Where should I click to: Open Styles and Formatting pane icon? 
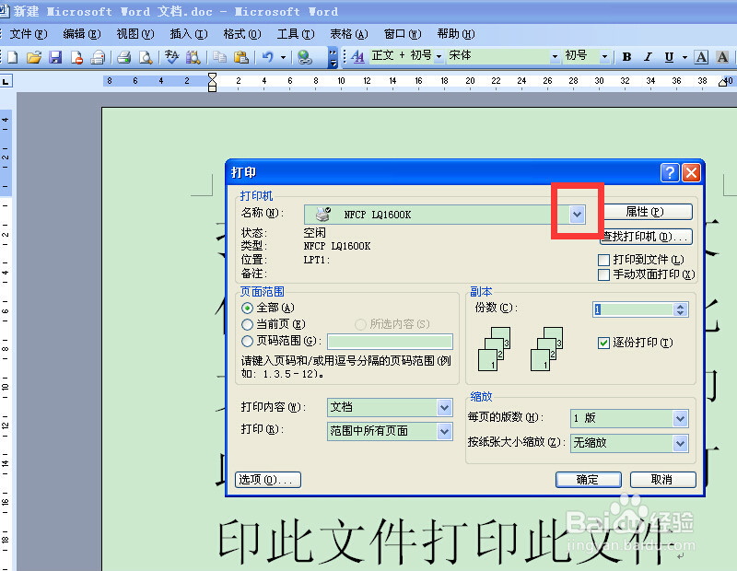click(358, 57)
